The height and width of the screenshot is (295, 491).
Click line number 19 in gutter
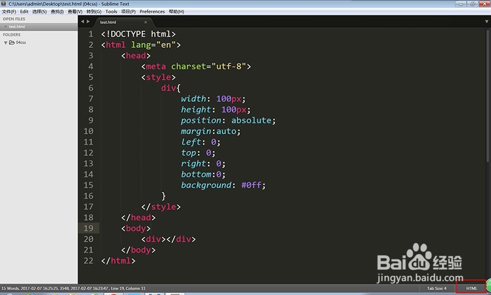click(88, 228)
